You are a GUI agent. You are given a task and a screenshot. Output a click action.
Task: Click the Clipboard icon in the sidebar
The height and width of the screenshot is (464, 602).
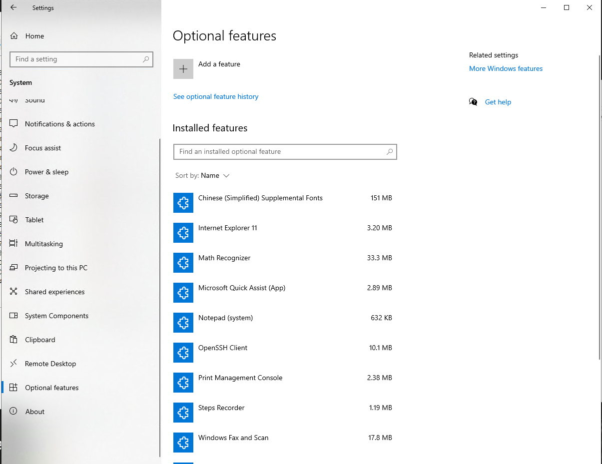pyautogui.click(x=14, y=340)
